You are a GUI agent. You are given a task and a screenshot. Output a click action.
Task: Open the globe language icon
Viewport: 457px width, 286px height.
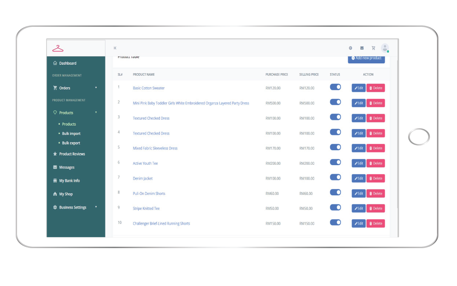[x=350, y=48]
